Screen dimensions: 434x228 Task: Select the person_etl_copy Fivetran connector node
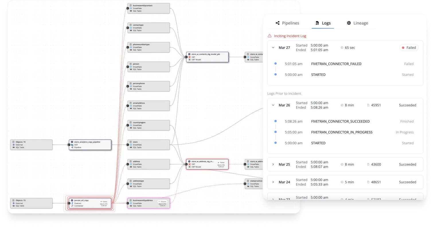tap(90, 203)
